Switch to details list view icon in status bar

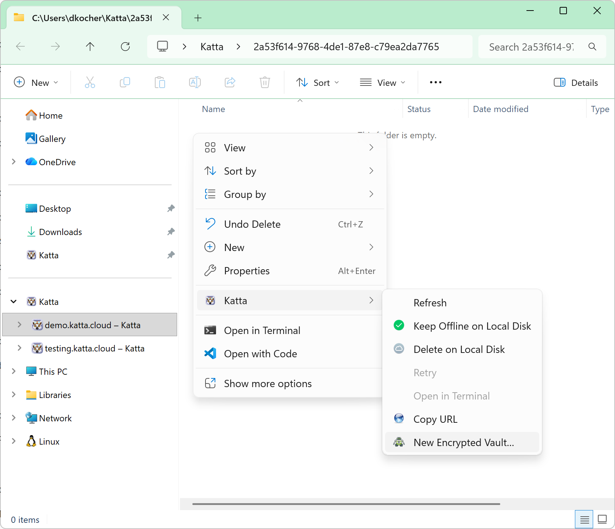click(x=584, y=520)
